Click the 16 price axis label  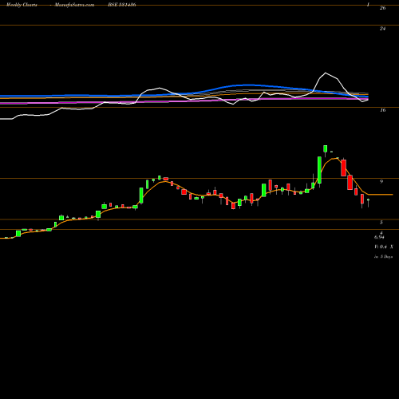coord(382,110)
